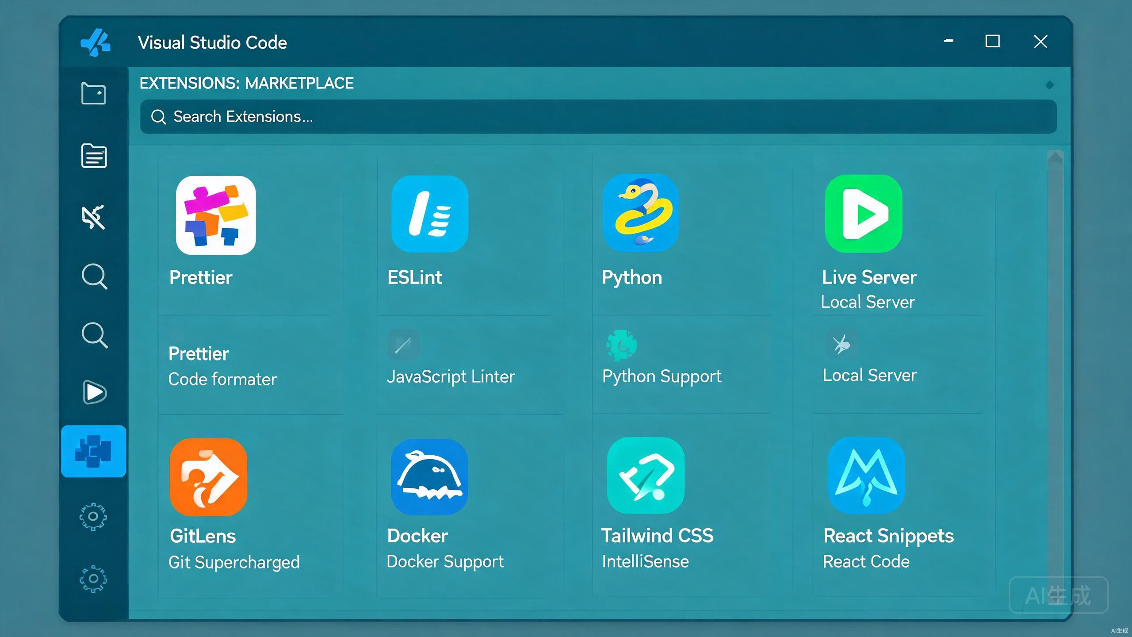The height and width of the screenshot is (637, 1132).
Task: Open the bottom settings gear icon
Action: 93,579
